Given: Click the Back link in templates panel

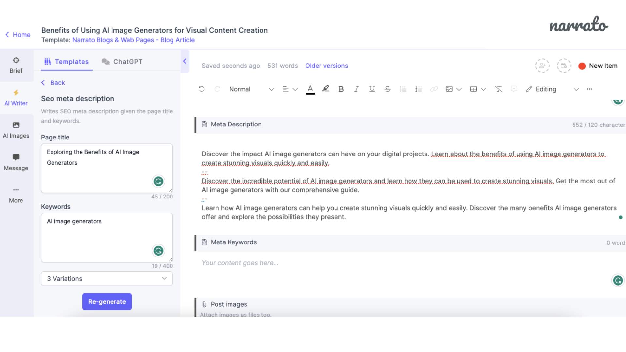Looking at the screenshot, I should point(53,83).
